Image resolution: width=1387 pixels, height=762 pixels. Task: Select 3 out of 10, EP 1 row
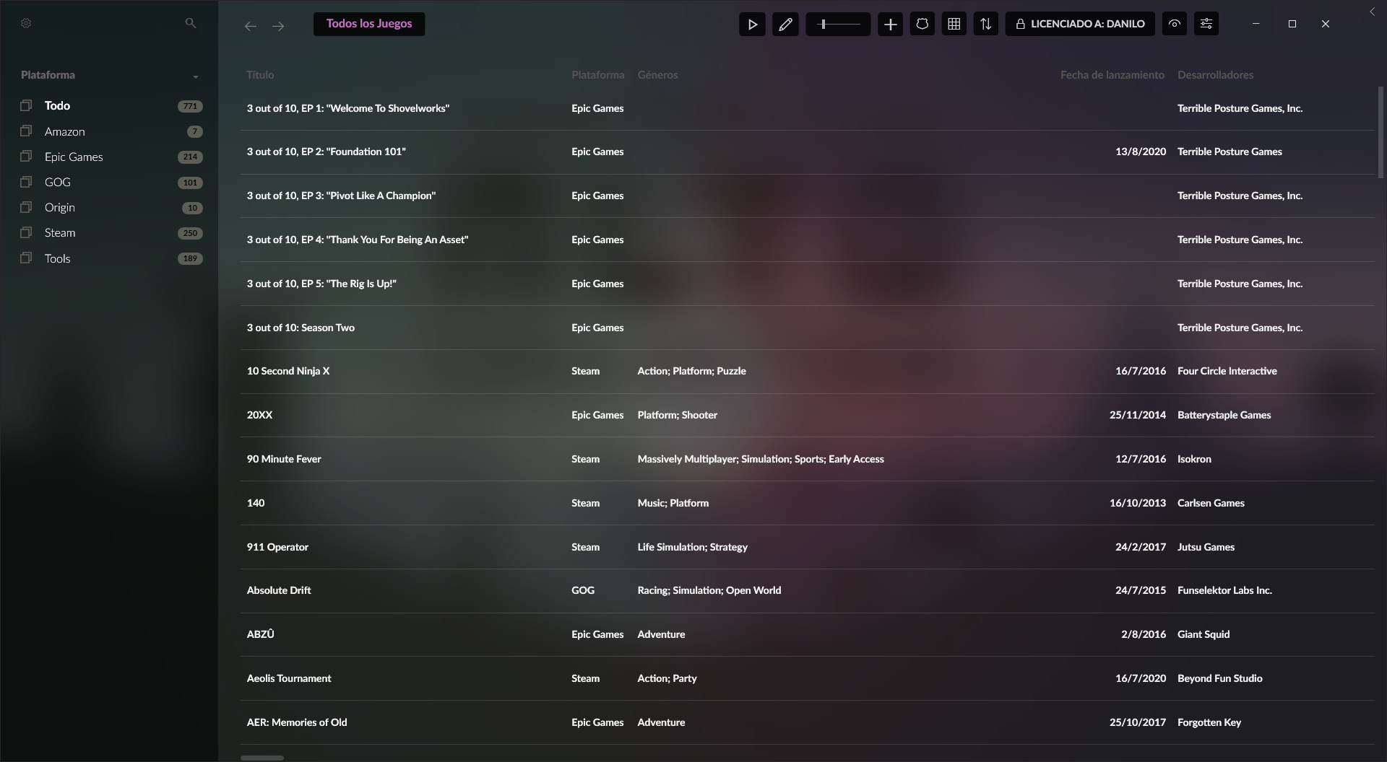[807, 108]
